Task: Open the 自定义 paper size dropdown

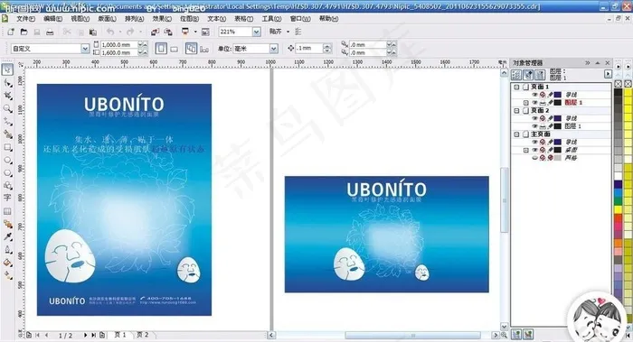Action: coord(85,49)
